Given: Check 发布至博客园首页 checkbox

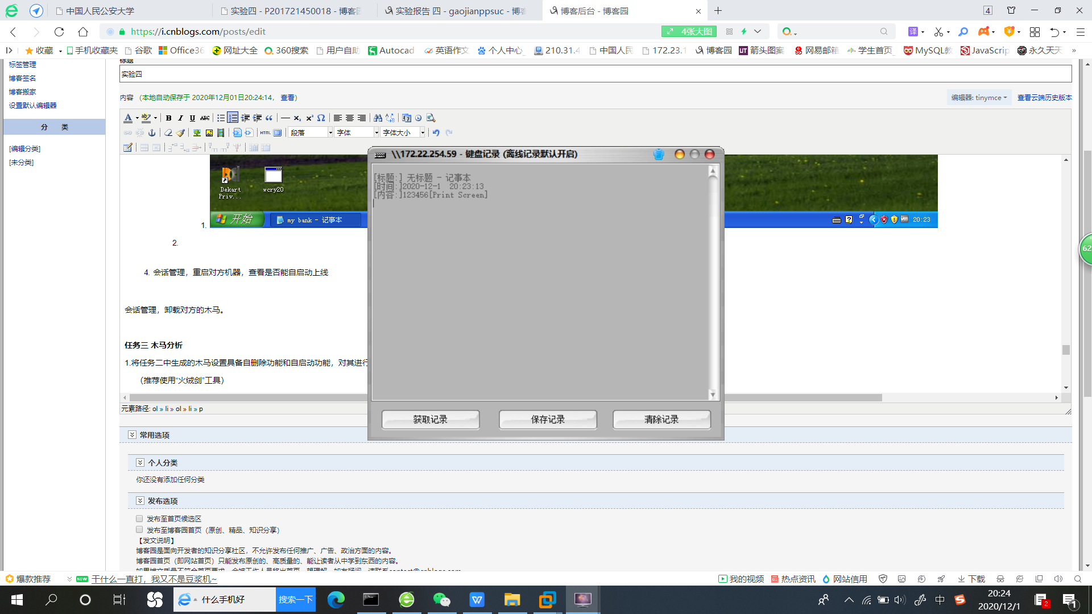Looking at the screenshot, I should click(x=139, y=530).
